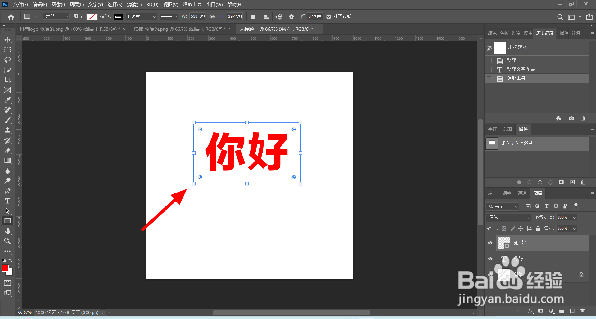
Task: Open the Share icon at top right
Action: pyautogui.click(x=589, y=17)
